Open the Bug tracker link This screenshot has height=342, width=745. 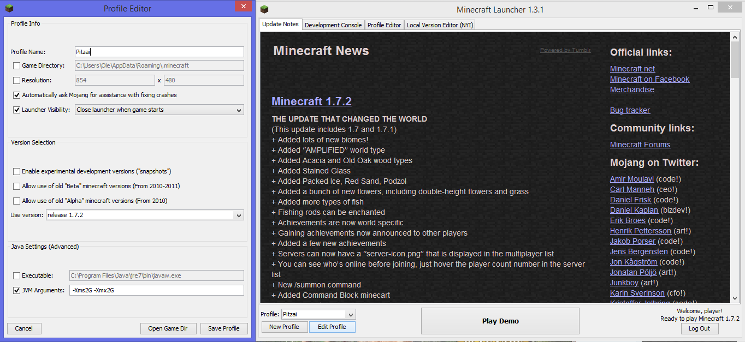click(x=630, y=110)
